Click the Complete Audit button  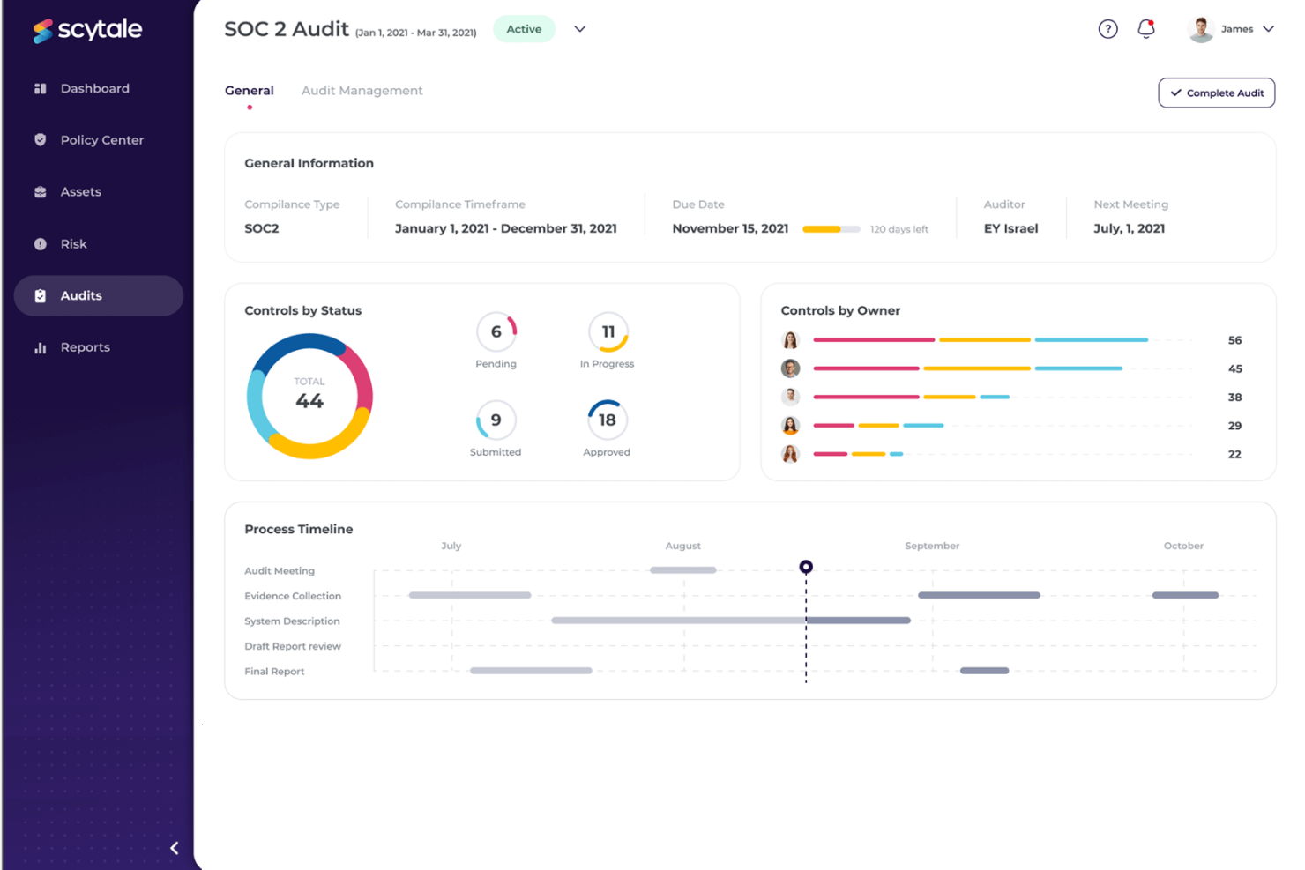pos(1216,93)
